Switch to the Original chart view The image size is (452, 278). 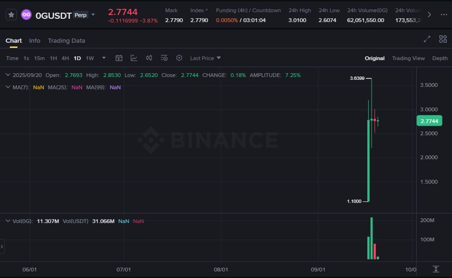point(374,58)
